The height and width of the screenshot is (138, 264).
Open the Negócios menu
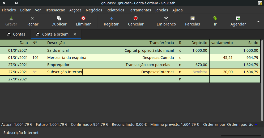[x=94, y=10]
